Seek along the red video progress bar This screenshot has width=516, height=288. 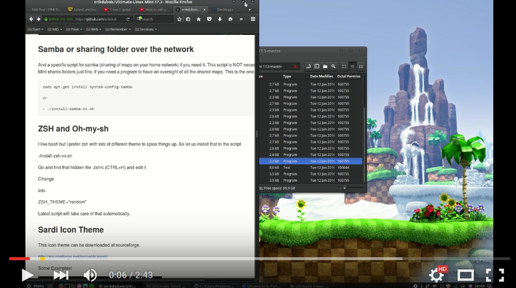tap(19, 259)
